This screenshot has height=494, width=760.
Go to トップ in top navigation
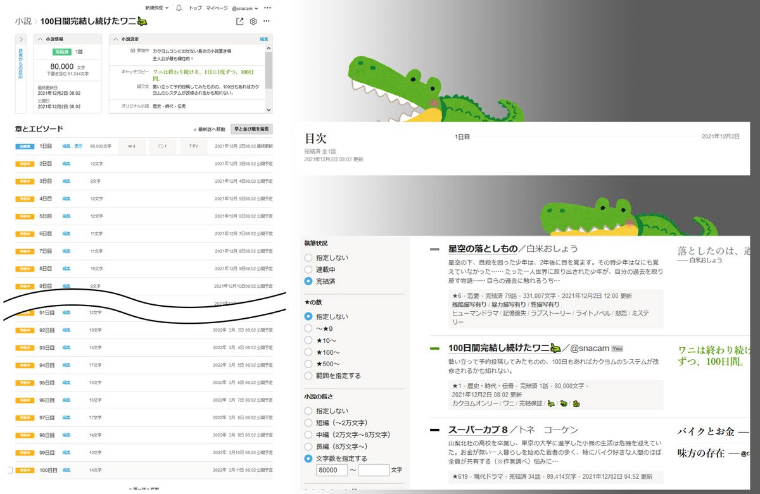195,8
